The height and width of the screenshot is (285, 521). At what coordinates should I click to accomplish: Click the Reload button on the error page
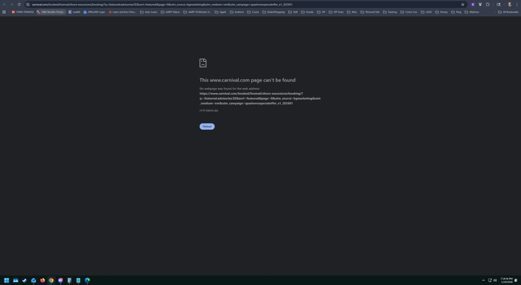pyautogui.click(x=207, y=126)
